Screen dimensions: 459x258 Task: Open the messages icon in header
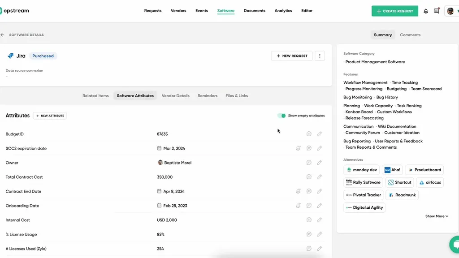point(437,11)
